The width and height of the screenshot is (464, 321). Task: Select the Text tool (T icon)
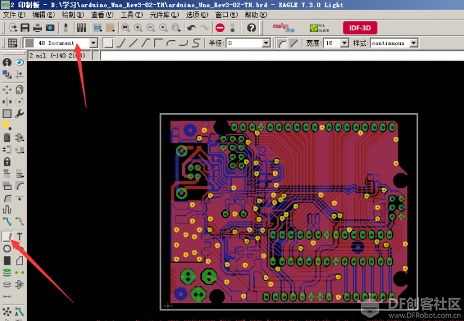click(20, 236)
